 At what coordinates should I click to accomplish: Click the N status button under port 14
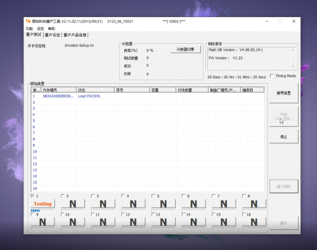(x=194, y=222)
